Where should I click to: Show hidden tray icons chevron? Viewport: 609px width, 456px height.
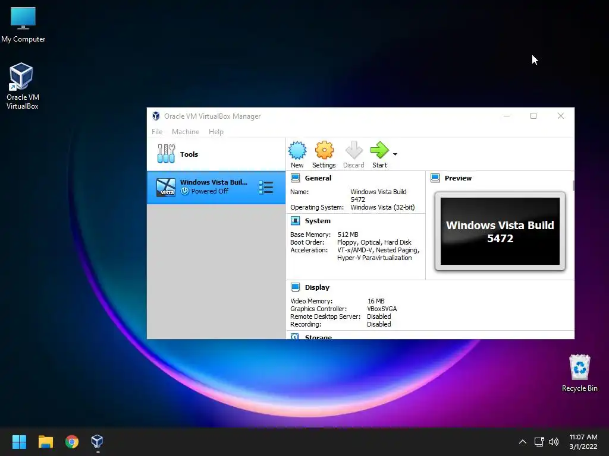pyautogui.click(x=523, y=442)
